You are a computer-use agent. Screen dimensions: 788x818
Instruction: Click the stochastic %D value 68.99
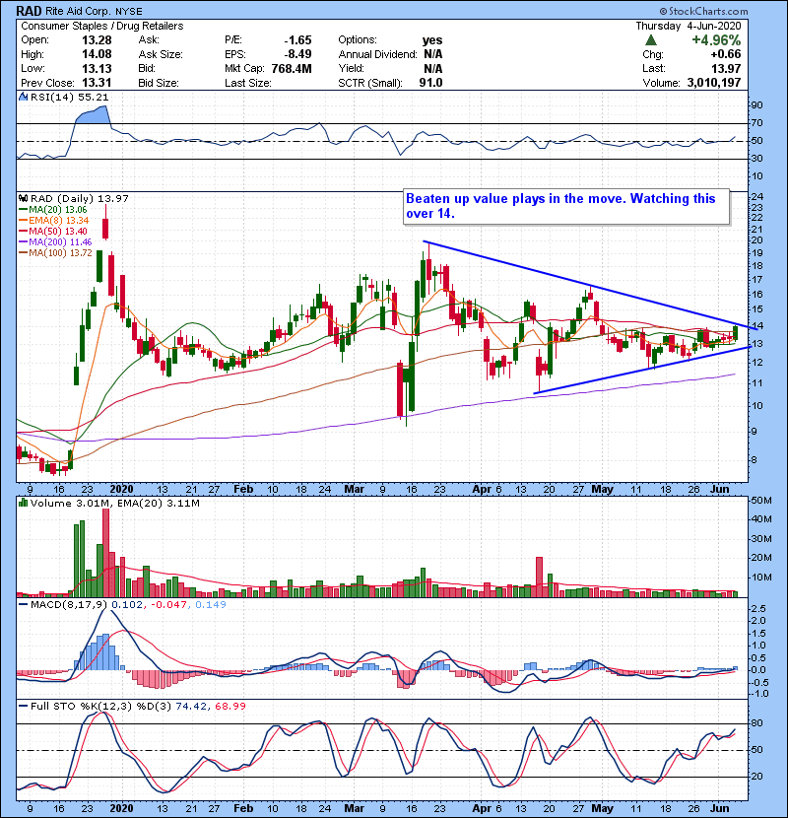pos(230,707)
